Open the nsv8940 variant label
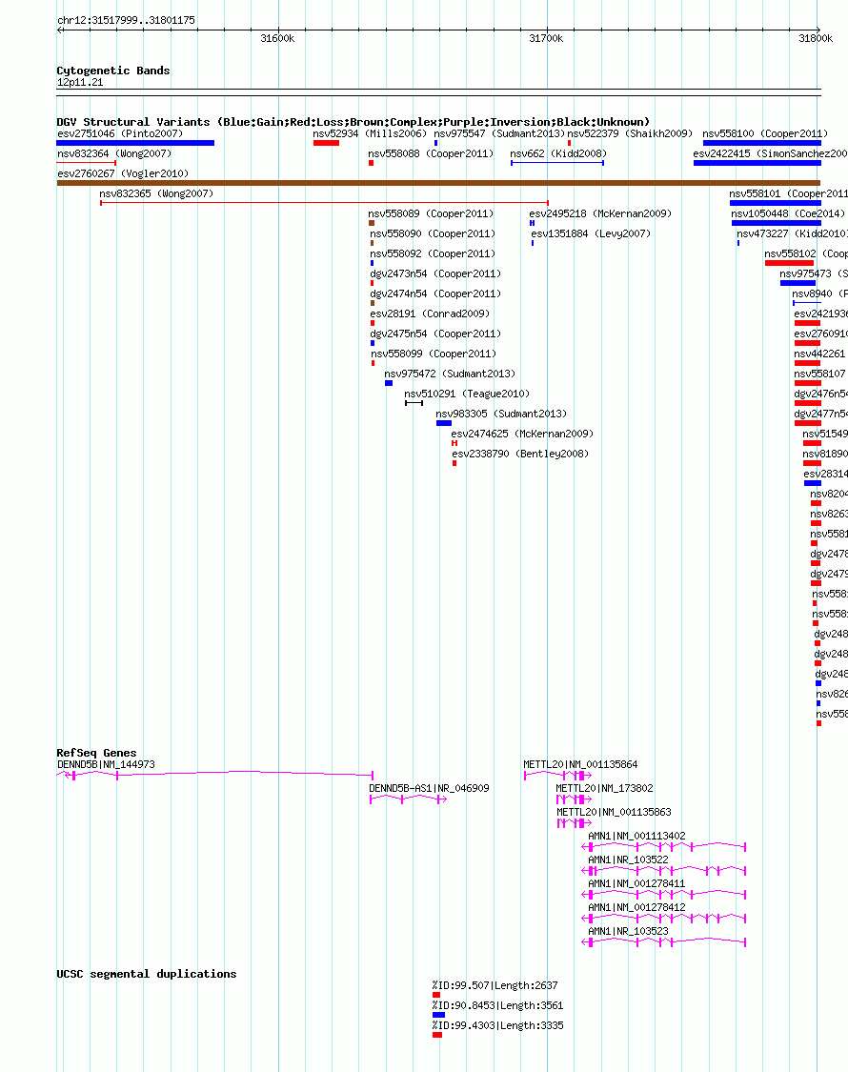This screenshot has height=1072, width=848. click(x=820, y=294)
